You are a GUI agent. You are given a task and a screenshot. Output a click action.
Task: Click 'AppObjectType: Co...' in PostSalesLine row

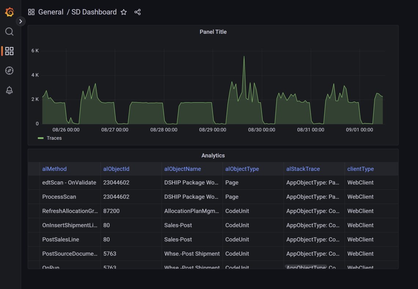pos(314,239)
